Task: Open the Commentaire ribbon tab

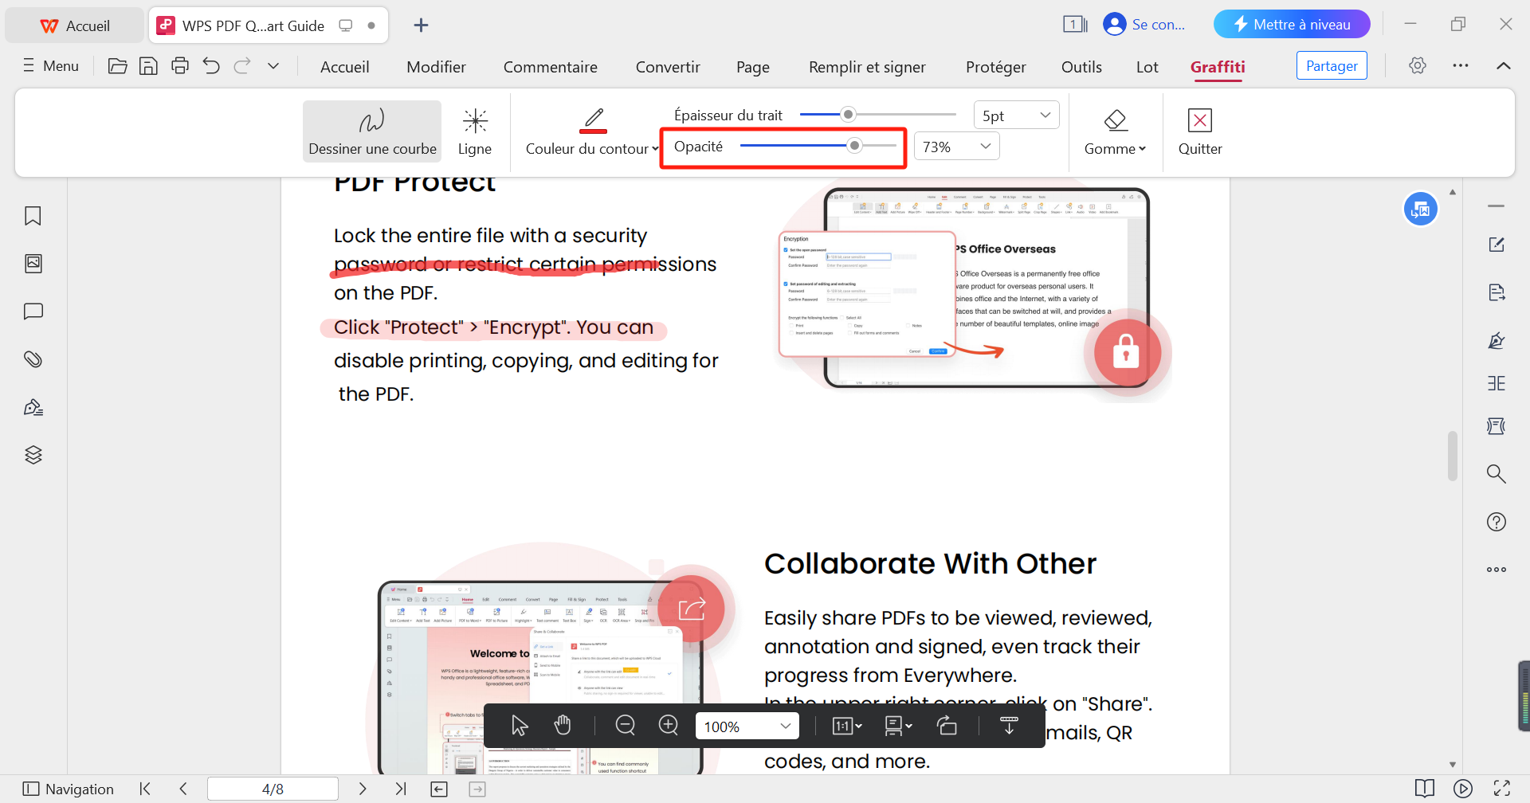Action: pyautogui.click(x=550, y=67)
